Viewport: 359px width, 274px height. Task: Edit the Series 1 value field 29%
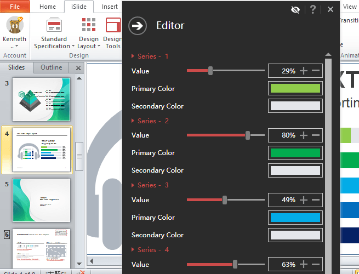(288, 71)
